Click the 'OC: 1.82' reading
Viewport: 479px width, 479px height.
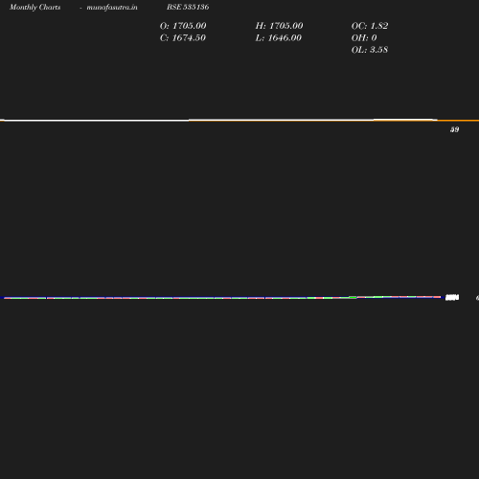pos(370,26)
